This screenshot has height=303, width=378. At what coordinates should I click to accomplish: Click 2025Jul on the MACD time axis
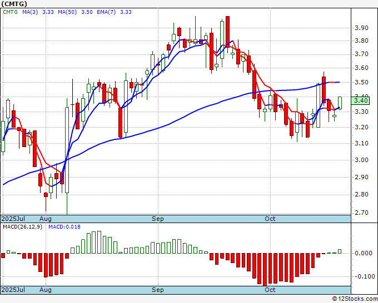[x=13, y=290]
